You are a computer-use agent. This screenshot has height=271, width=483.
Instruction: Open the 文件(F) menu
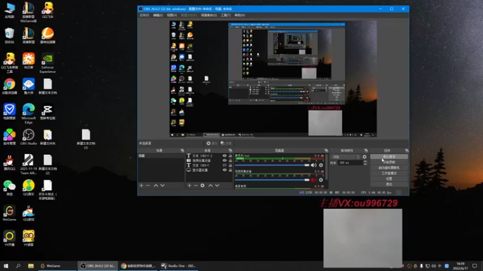(144, 15)
